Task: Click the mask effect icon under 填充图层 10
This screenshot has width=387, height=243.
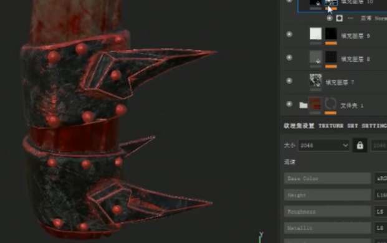Action: click(340, 18)
